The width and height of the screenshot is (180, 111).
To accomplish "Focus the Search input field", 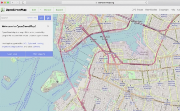I will 13,18.
